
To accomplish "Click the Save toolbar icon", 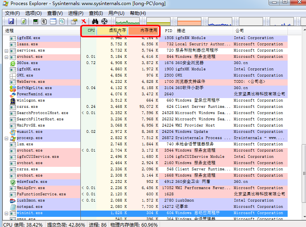I will coord(11,21).
